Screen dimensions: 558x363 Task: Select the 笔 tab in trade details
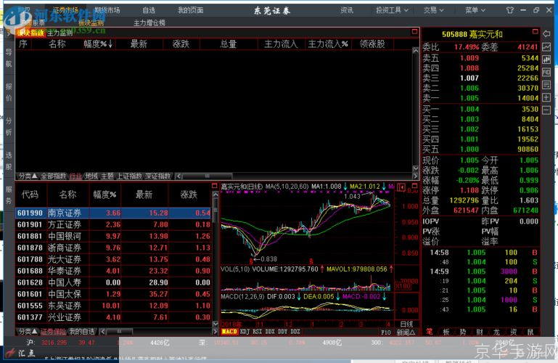429,332
